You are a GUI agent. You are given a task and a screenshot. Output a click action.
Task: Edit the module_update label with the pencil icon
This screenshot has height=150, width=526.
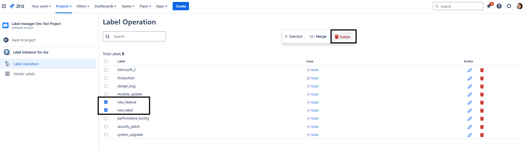coord(470,95)
